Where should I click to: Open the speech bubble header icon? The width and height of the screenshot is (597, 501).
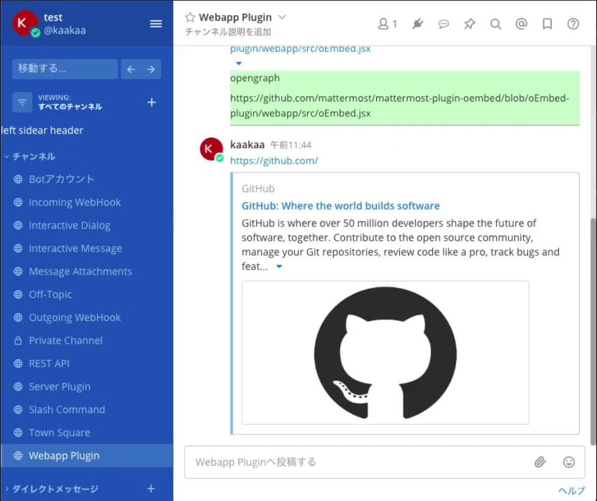coord(443,24)
